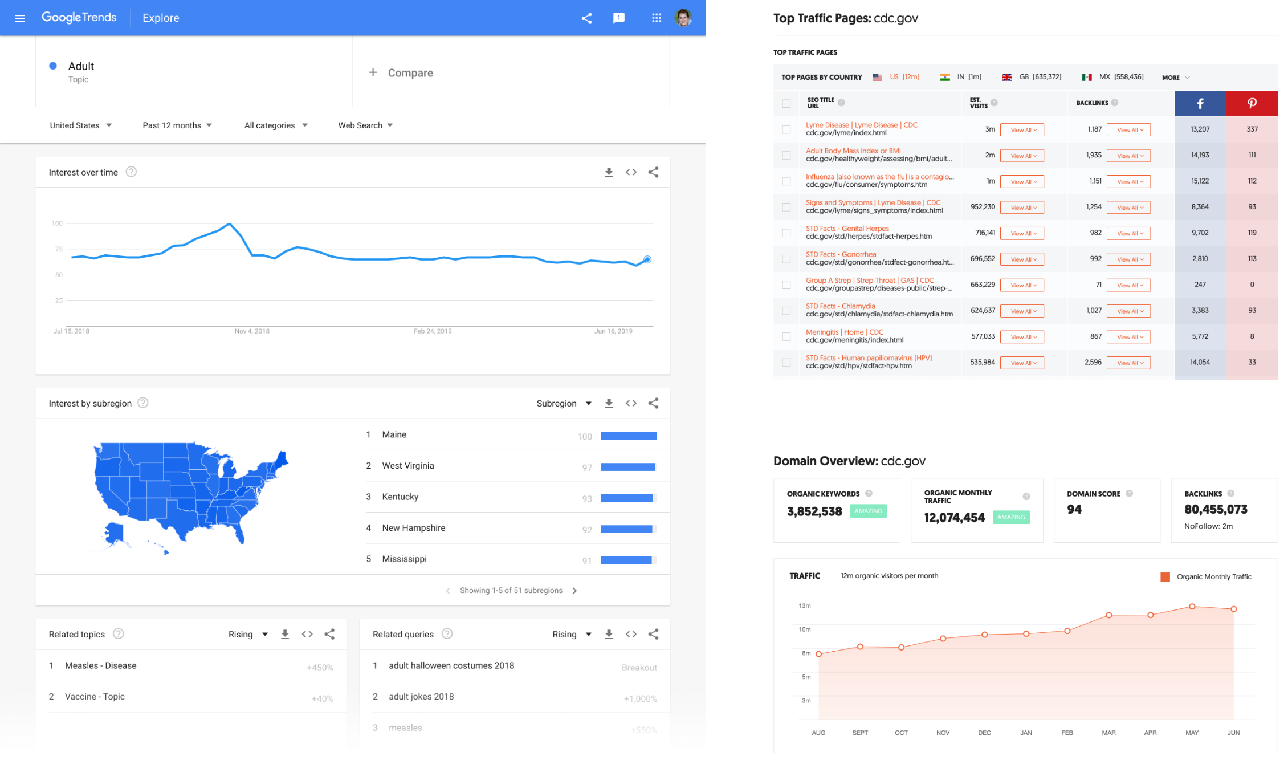Open help for Related topics
Image resolution: width=1288 pixels, height=764 pixels.
pyautogui.click(x=118, y=634)
